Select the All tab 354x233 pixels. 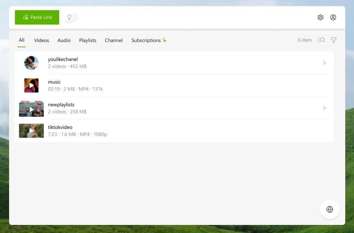click(22, 40)
